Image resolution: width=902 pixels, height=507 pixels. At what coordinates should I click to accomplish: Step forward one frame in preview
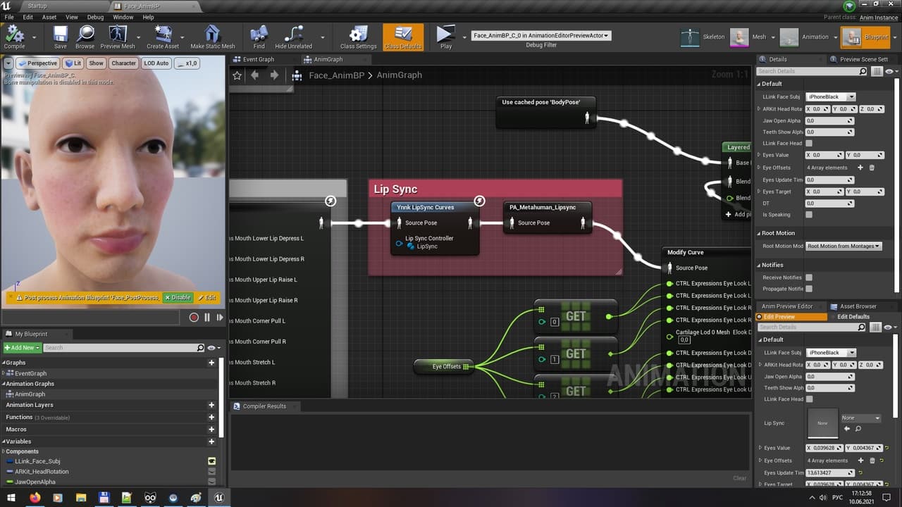220,318
